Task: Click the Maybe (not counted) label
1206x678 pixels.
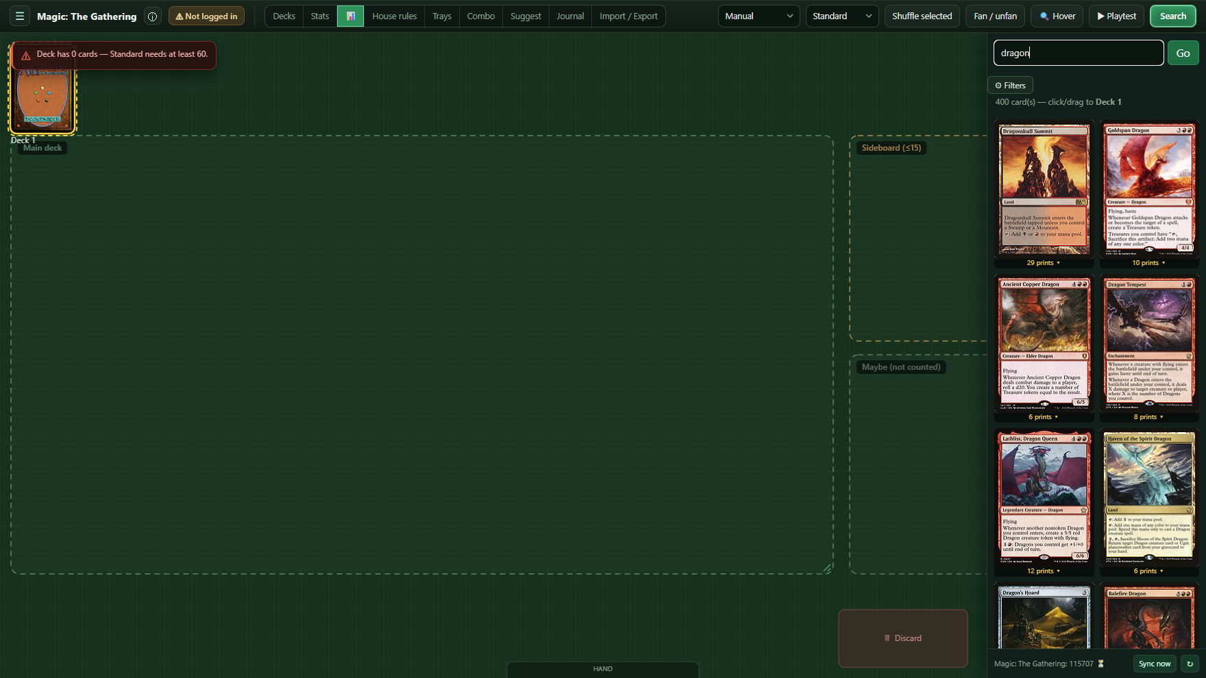Action: [901, 367]
